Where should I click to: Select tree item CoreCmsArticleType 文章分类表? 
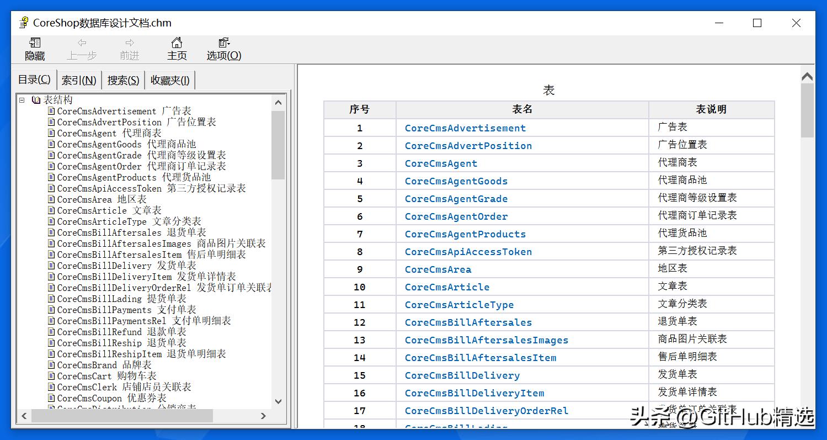click(129, 221)
